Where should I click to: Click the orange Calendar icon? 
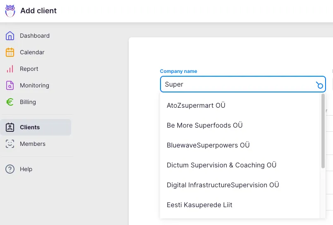coord(10,52)
